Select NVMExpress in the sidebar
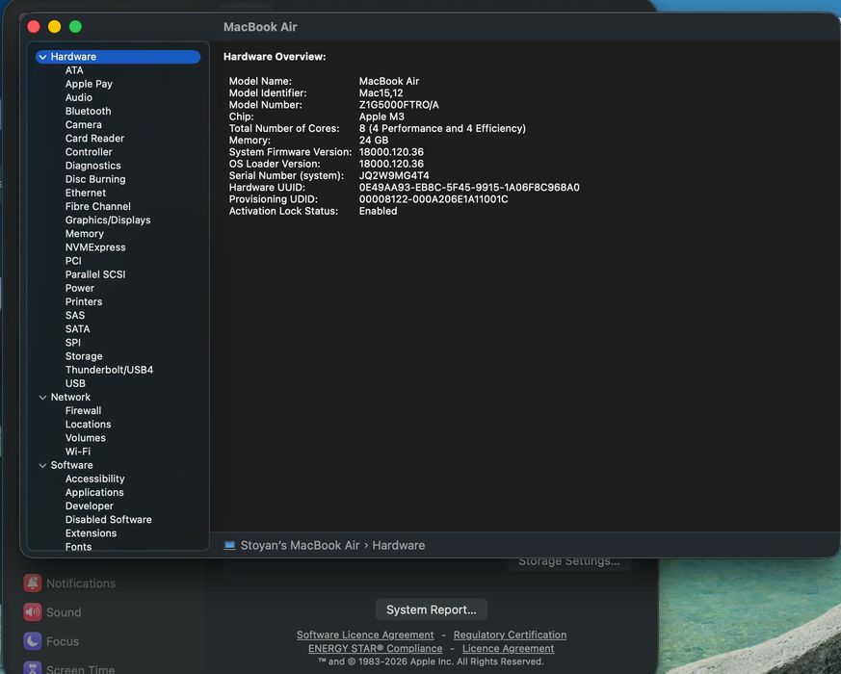This screenshot has height=674, width=841. [x=95, y=247]
